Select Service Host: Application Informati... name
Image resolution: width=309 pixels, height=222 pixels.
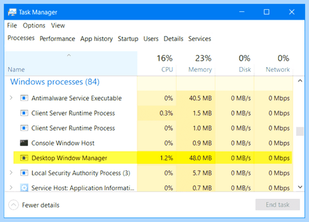pos(83,188)
